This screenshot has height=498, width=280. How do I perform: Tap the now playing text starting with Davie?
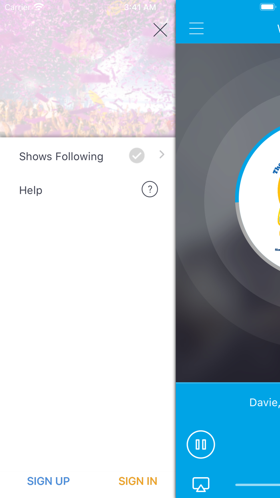(x=264, y=402)
